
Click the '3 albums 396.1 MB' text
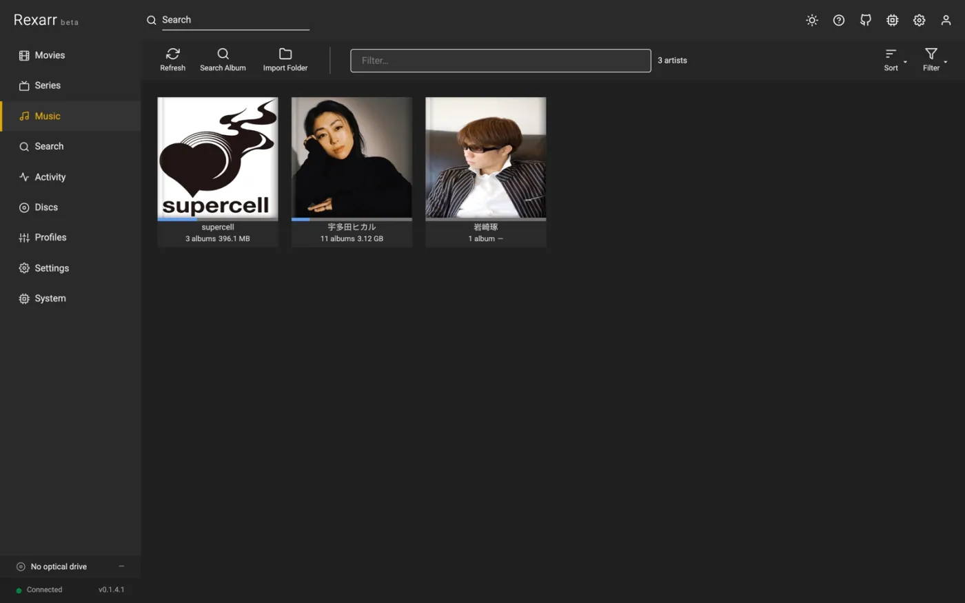[x=218, y=239]
